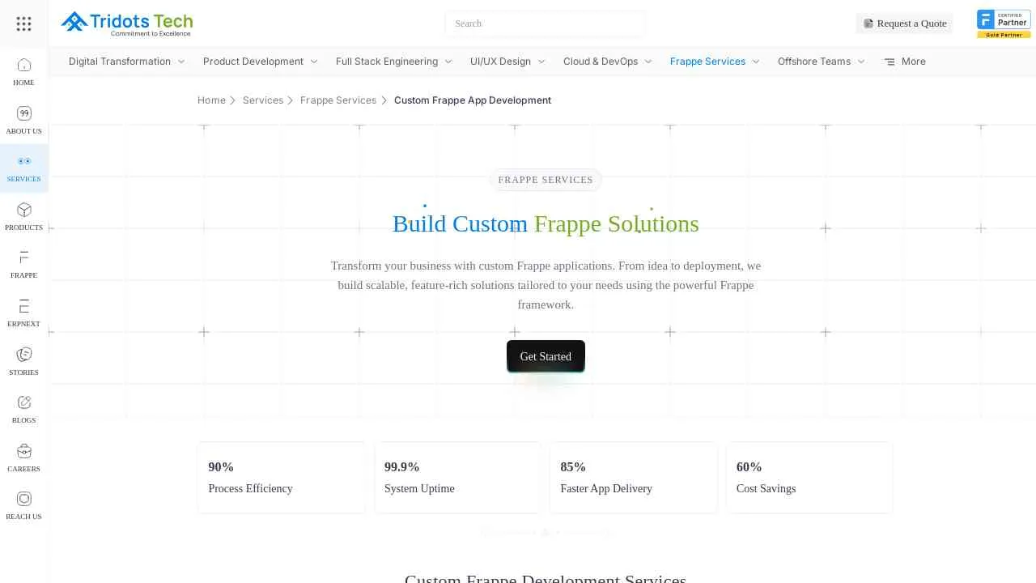1036x583 pixels.
Task: Click the FRAPPE SERVICES pill label
Action: coord(546,180)
